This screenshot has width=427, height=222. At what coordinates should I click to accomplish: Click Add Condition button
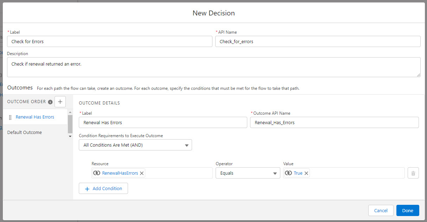point(103,188)
